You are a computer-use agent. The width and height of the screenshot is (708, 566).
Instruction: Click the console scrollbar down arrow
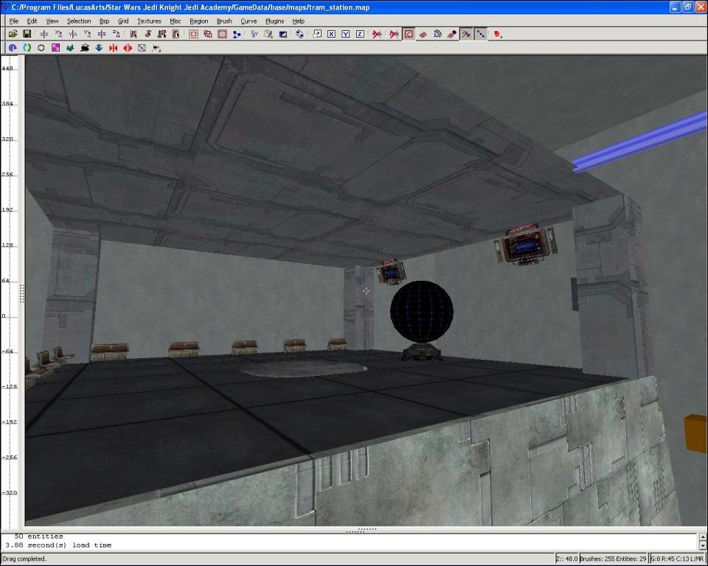702,546
